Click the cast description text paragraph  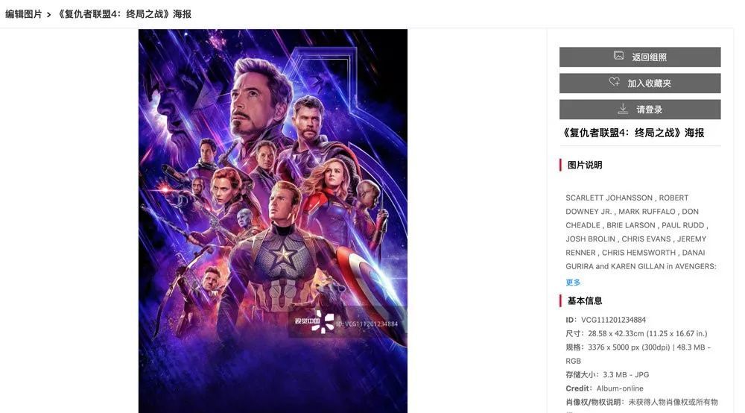pyautogui.click(x=640, y=232)
